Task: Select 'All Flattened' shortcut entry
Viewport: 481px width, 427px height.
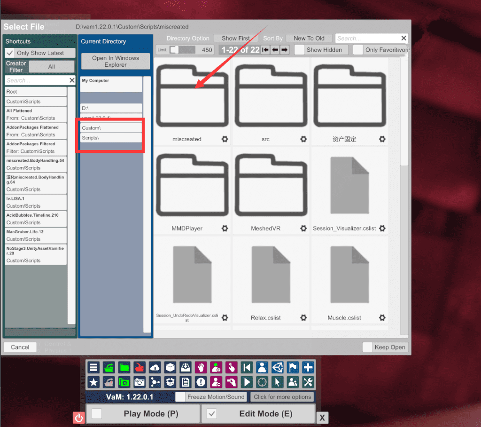Action: point(36,114)
